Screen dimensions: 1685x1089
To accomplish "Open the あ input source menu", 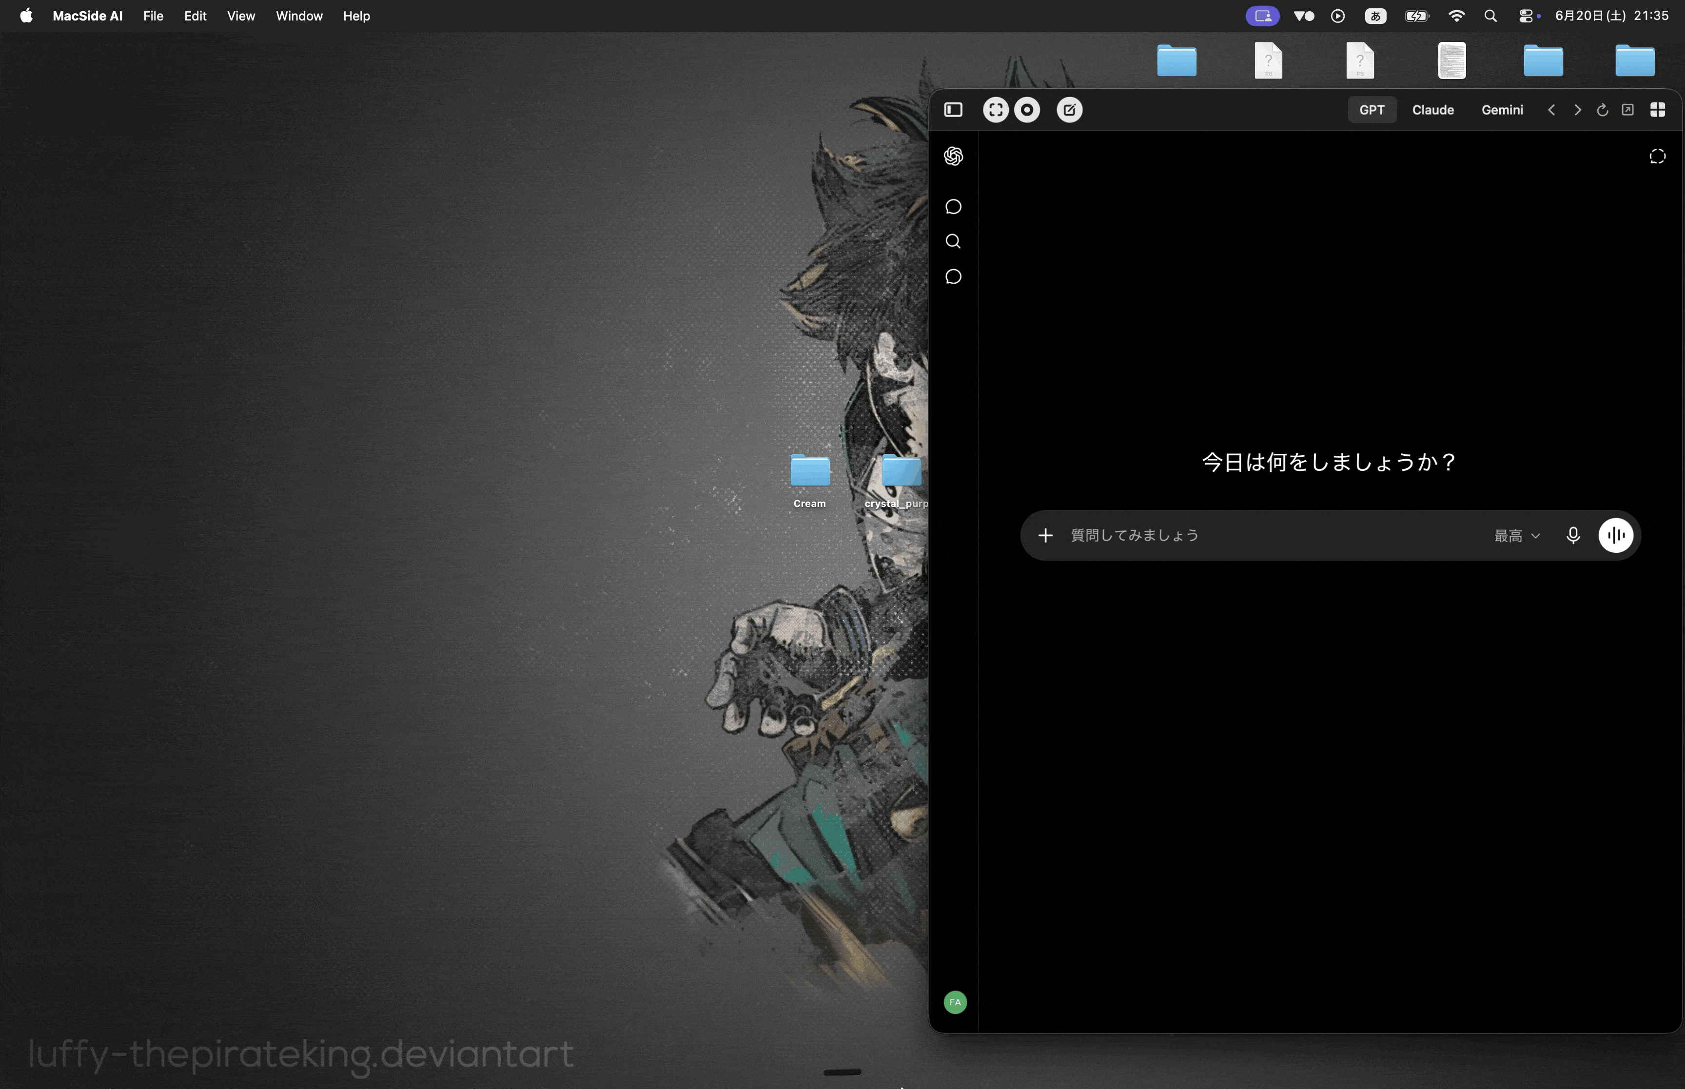I will [1375, 16].
